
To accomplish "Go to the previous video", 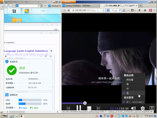I will click(x=68, y=108).
